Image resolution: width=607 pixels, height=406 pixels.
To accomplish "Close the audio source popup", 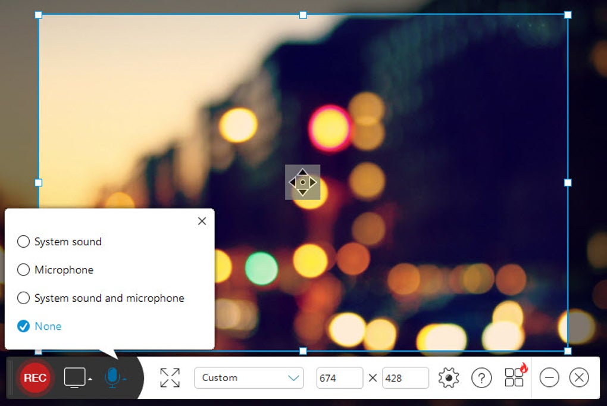I will pos(202,221).
